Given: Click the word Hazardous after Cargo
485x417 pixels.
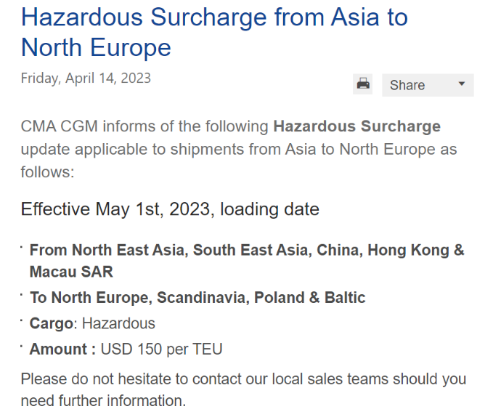Looking at the screenshot, I should [118, 323].
